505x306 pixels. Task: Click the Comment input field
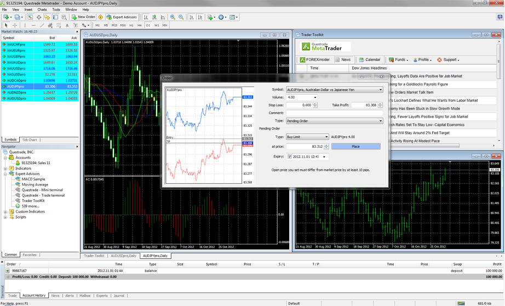(334, 113)
